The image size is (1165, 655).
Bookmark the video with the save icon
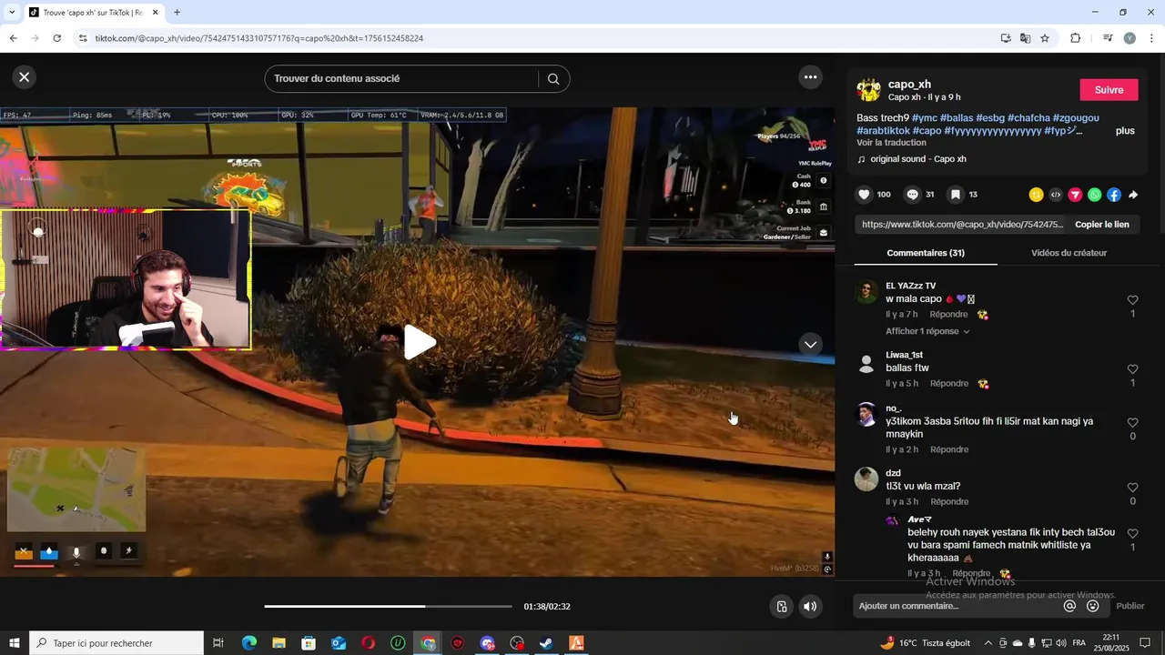[956, 195]
